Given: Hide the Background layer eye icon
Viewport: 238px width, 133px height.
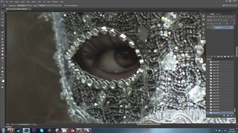Looking at the screenshot, I should pyautogui.click(x=208, y=27).
